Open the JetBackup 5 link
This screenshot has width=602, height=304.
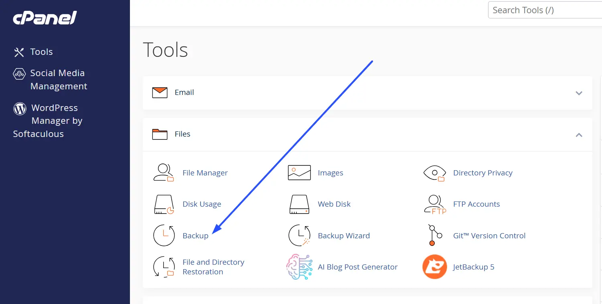(474, 267)
